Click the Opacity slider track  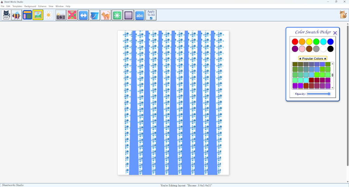pos(319,94)
